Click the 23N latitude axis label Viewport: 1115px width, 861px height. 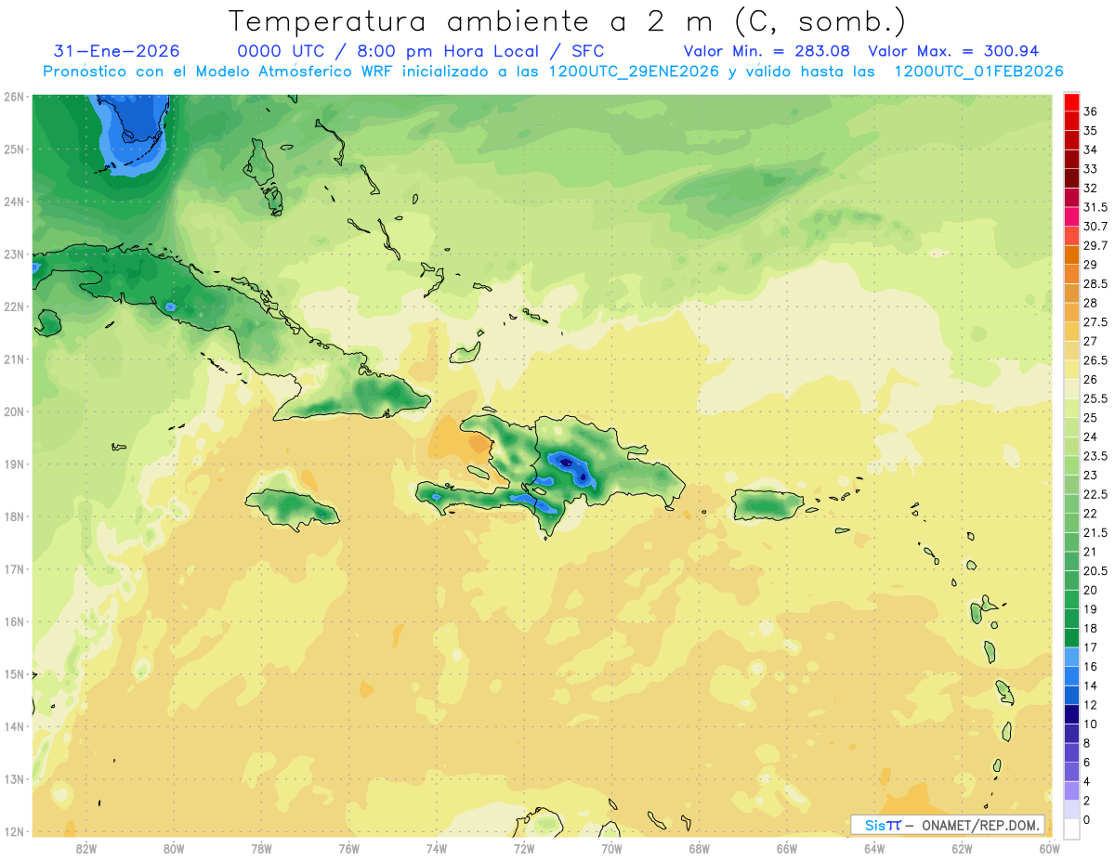click(13, 254)
